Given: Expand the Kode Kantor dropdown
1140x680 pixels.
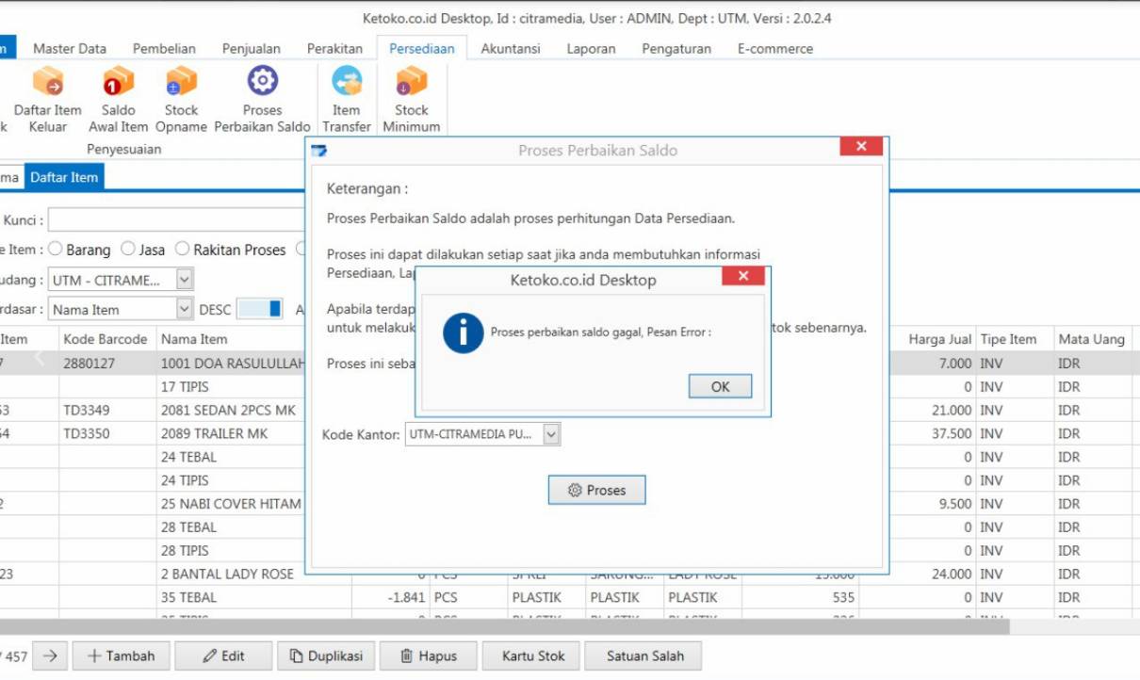Looking at the screenshot, I should 552,434.
